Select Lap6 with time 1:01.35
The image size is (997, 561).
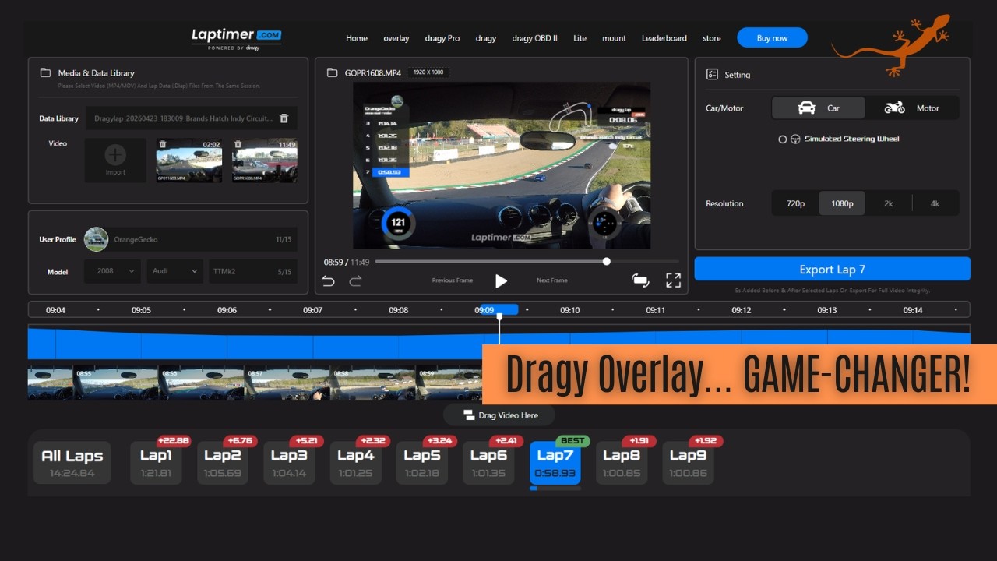[x=488, y=463]
